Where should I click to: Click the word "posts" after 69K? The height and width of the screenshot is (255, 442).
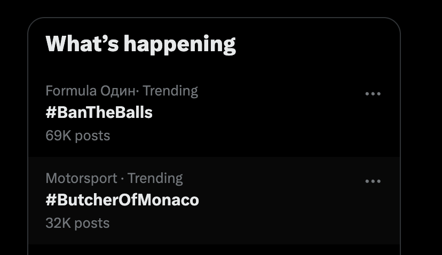[92, 136]
